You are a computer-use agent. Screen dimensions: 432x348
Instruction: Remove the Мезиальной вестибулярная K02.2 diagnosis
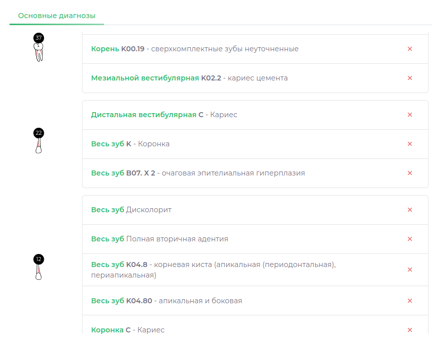coord(410,78)
